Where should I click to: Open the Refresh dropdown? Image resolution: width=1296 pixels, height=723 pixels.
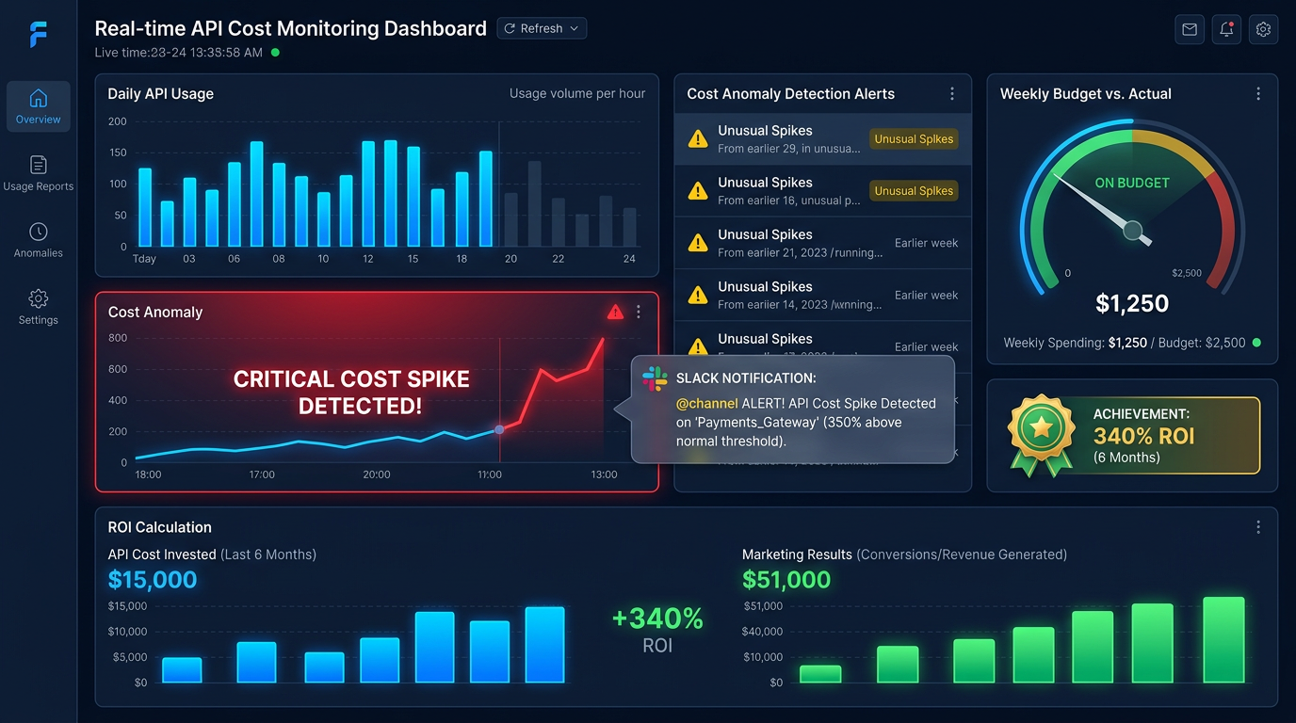coord(542,28)
